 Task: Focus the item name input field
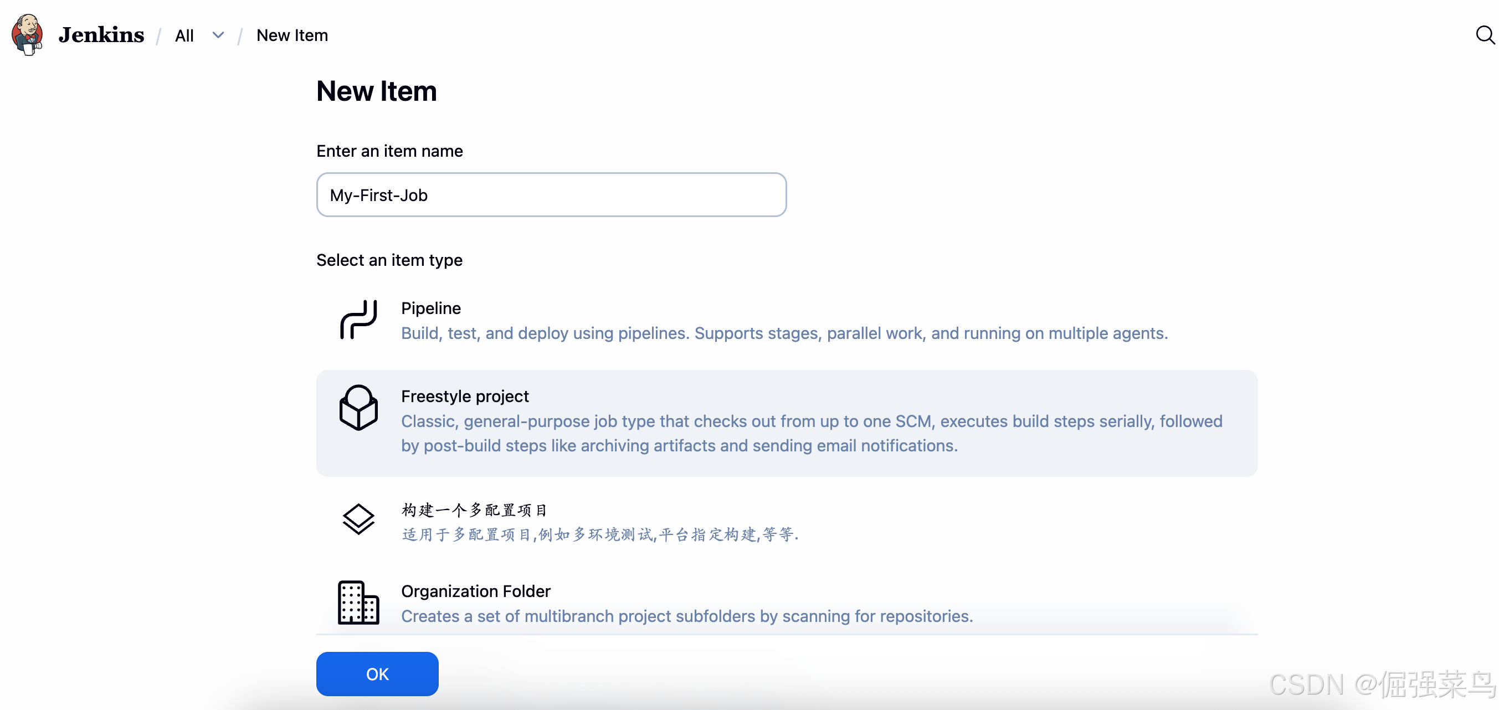tap(551, 195)
